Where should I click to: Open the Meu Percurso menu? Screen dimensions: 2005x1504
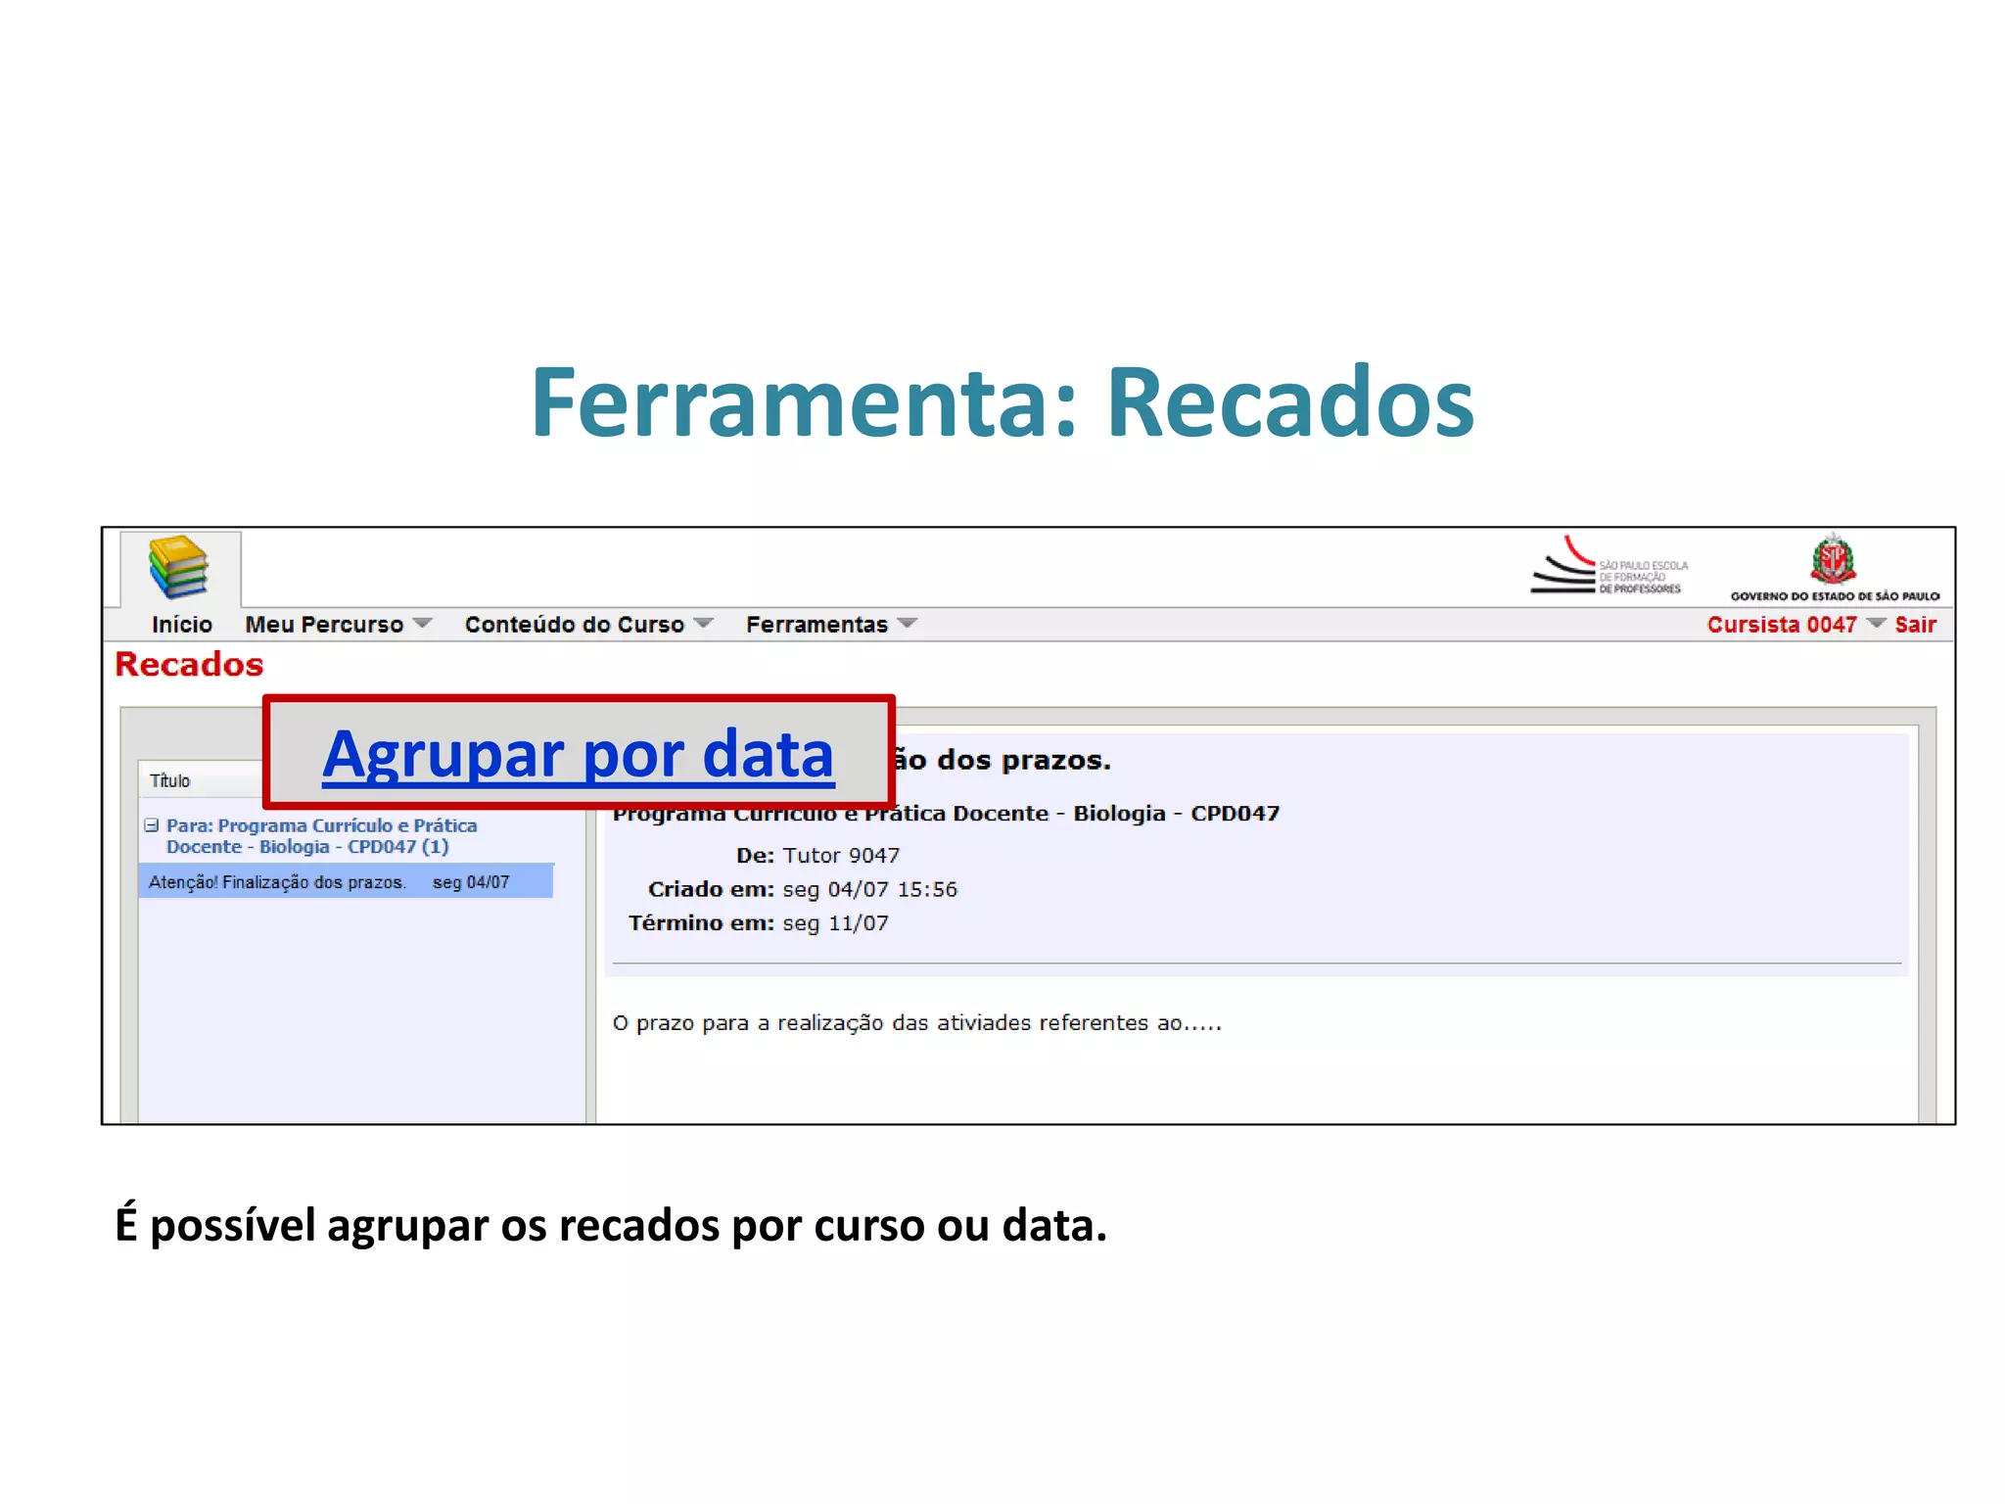[x=324, y=625]
